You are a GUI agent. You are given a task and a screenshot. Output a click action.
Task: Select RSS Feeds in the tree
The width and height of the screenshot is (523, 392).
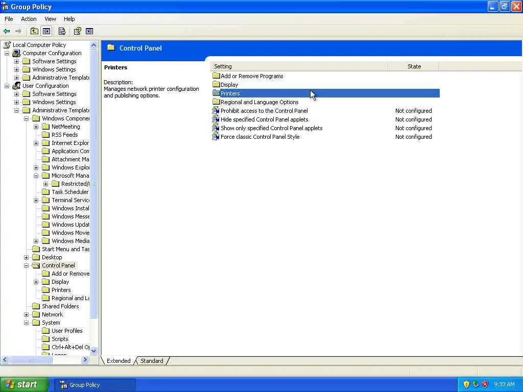64,135
